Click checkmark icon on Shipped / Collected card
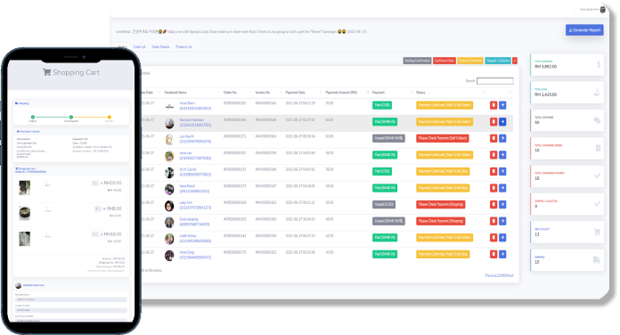This screenshot has width=620, height=335. (x=598, y=204)
